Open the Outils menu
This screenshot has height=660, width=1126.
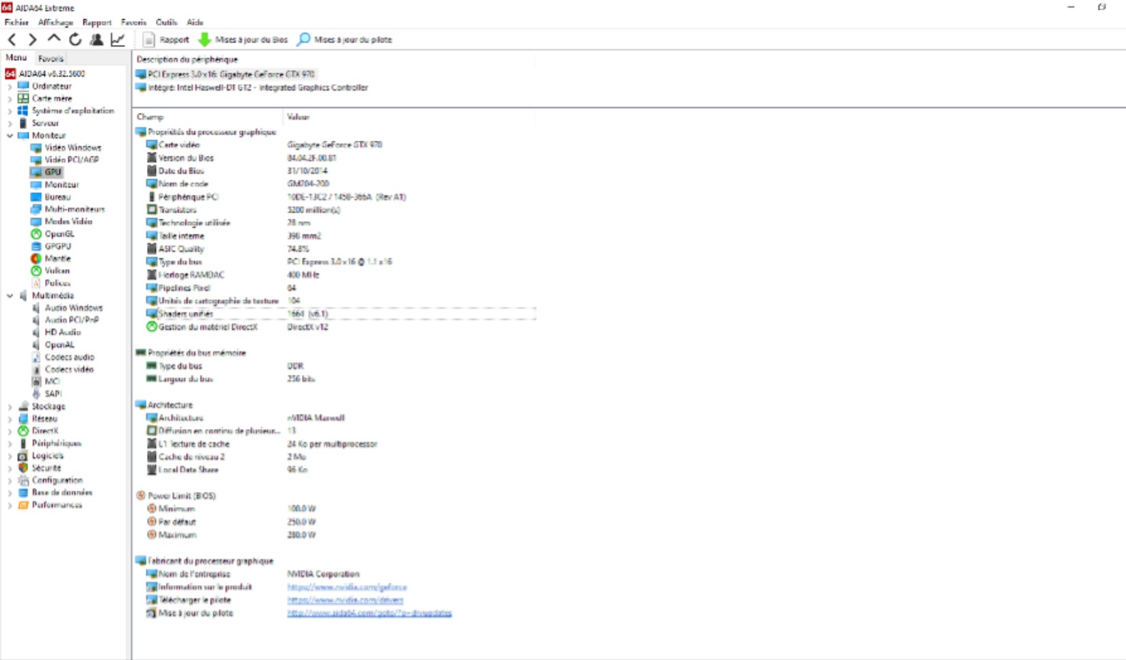(167, 22)
